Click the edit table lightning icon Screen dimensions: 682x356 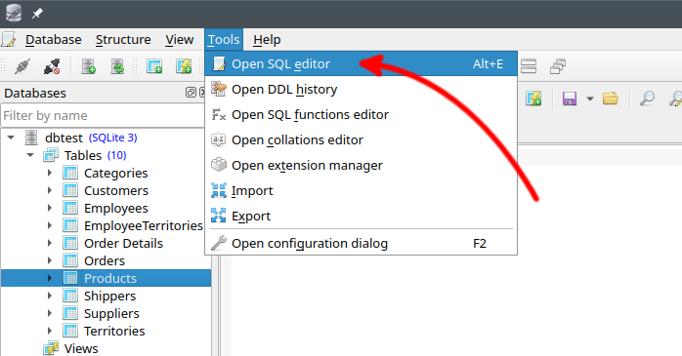click(x=184, y=66)
